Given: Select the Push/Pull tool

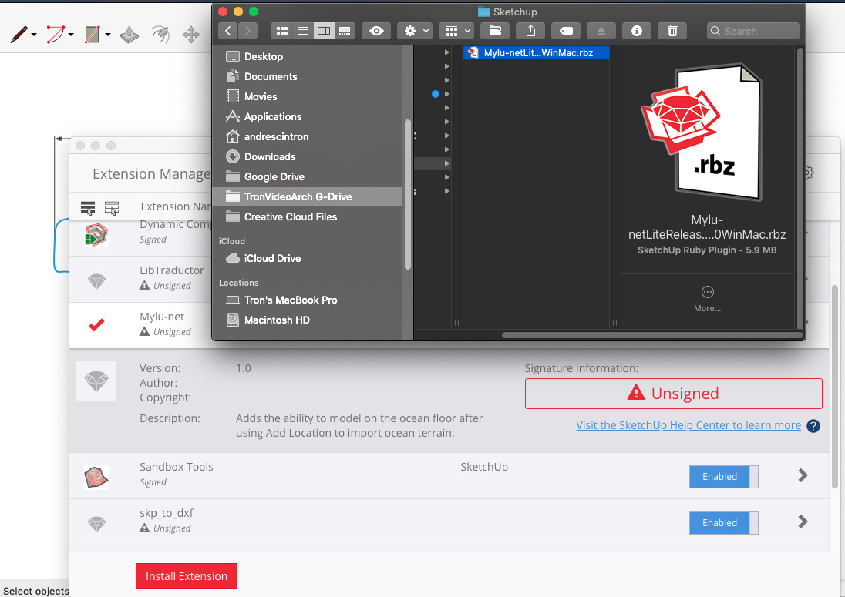Looking at the screenshot, I should [x=128, y=35].
